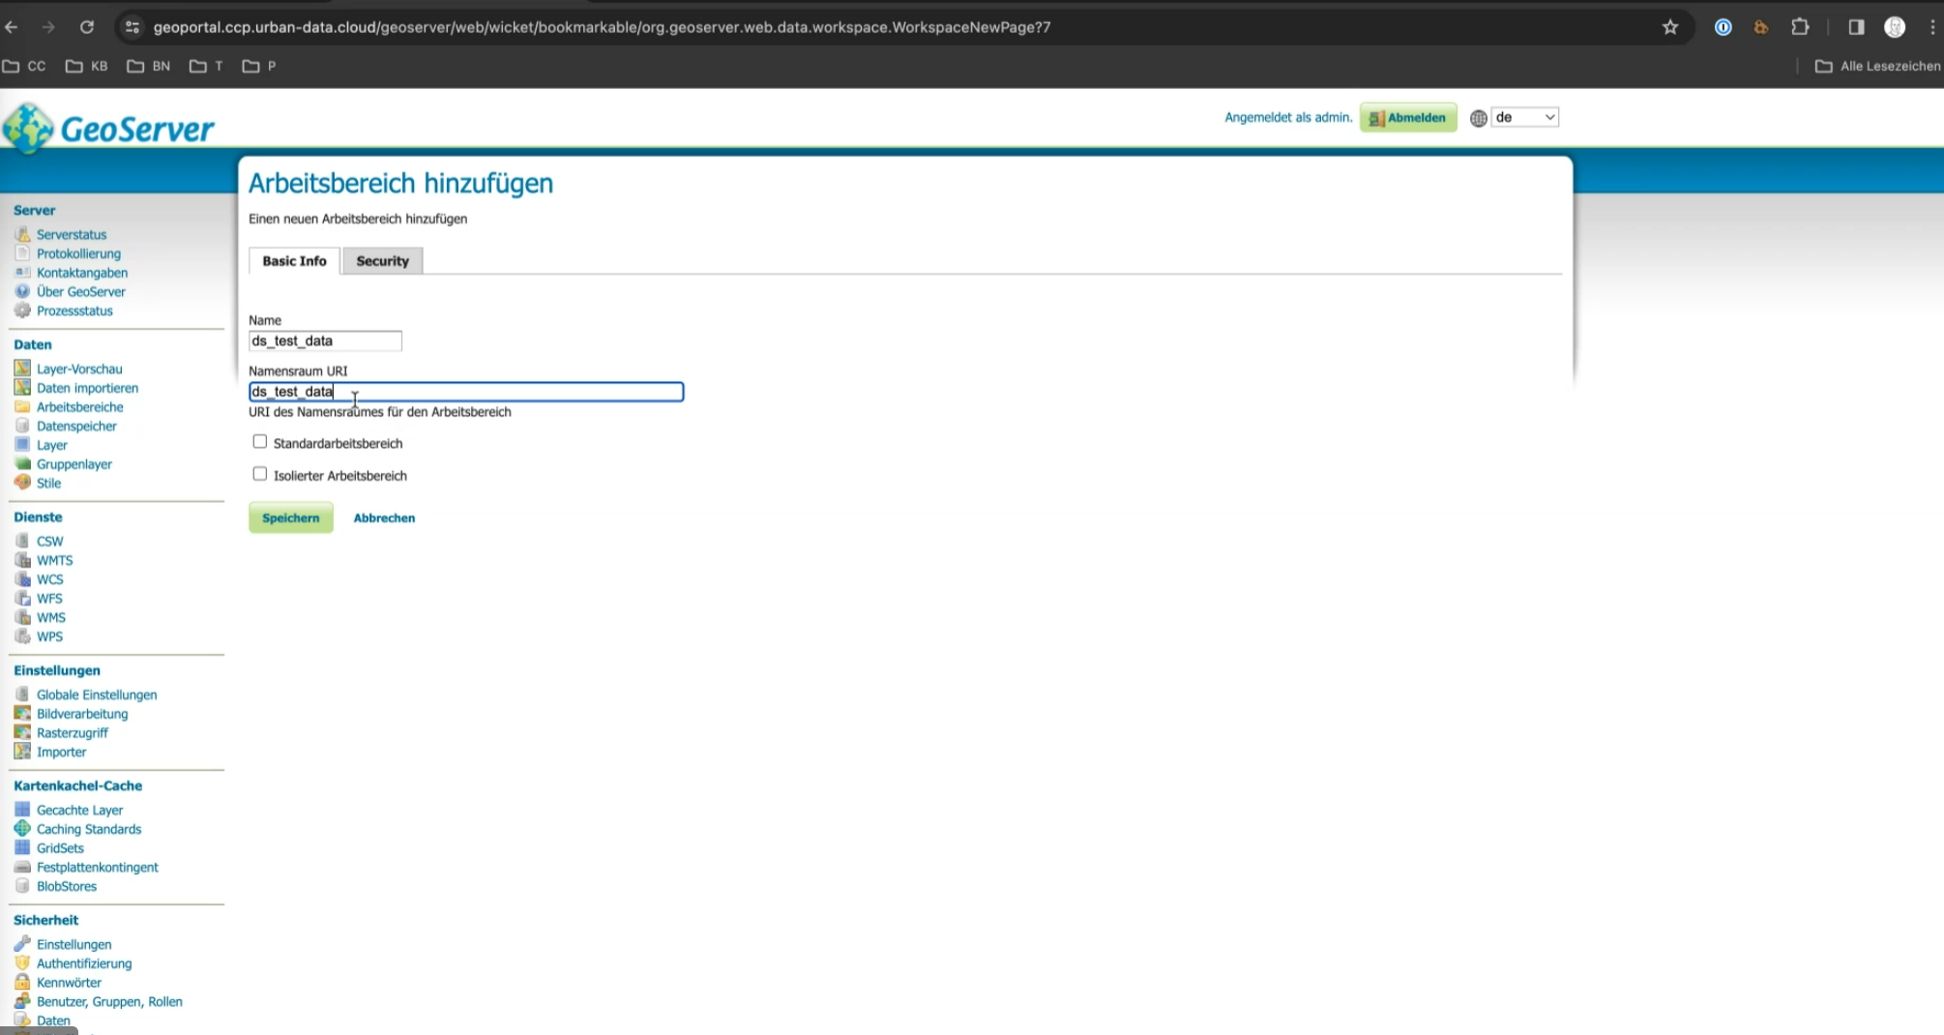Click the GeoServer logo
Viewport: 1944px width, 1035px height.
click(108, 128)
